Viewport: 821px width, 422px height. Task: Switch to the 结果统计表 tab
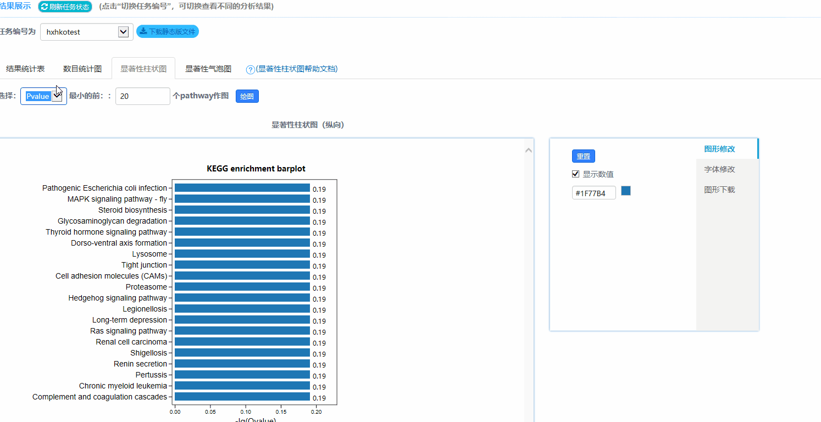click(x=25, y=69)
